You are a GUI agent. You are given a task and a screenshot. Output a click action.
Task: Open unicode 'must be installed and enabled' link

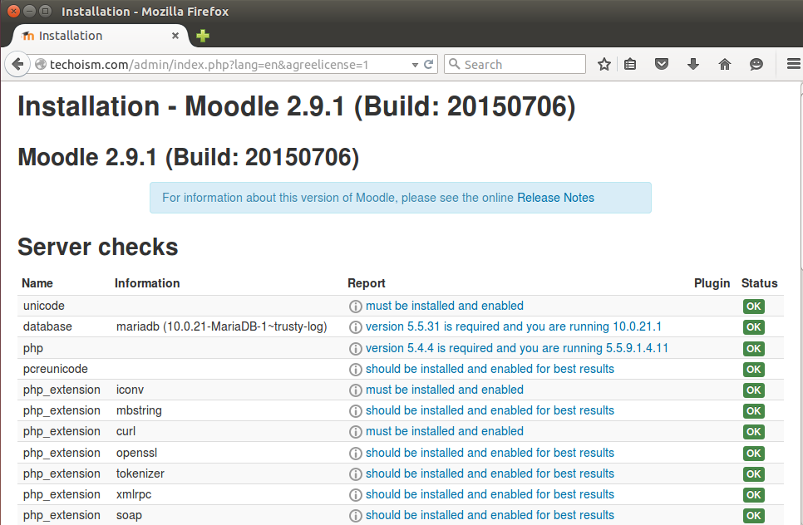(x=445, y=306)
